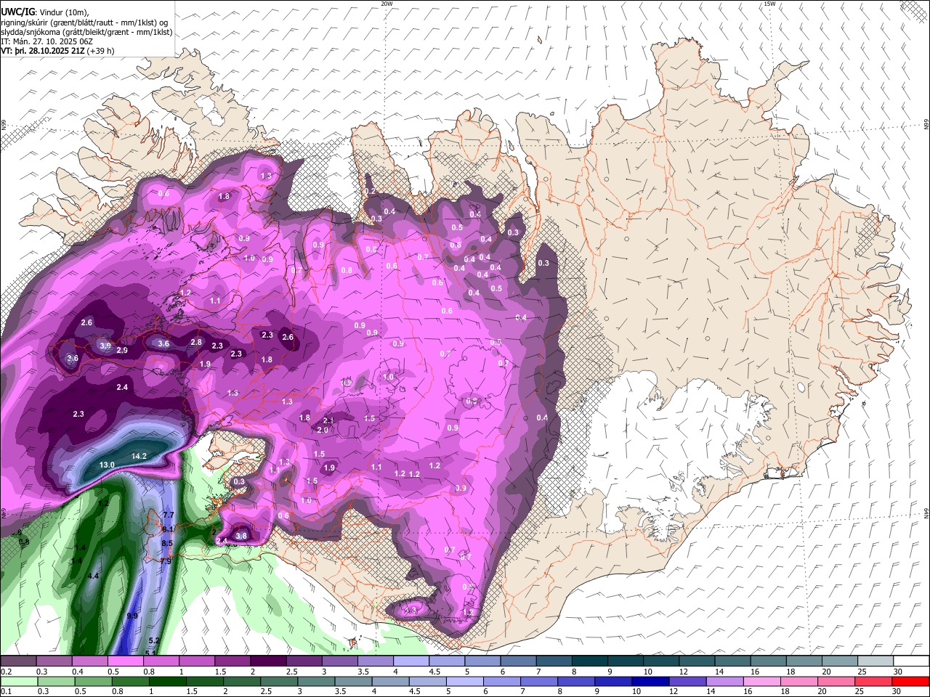Screen dimensions: 930x697
Task: Select the darkest green swatch labeled 1
Action: 167,681
